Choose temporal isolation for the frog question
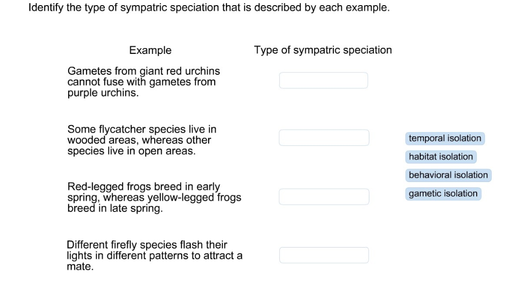 445,138
